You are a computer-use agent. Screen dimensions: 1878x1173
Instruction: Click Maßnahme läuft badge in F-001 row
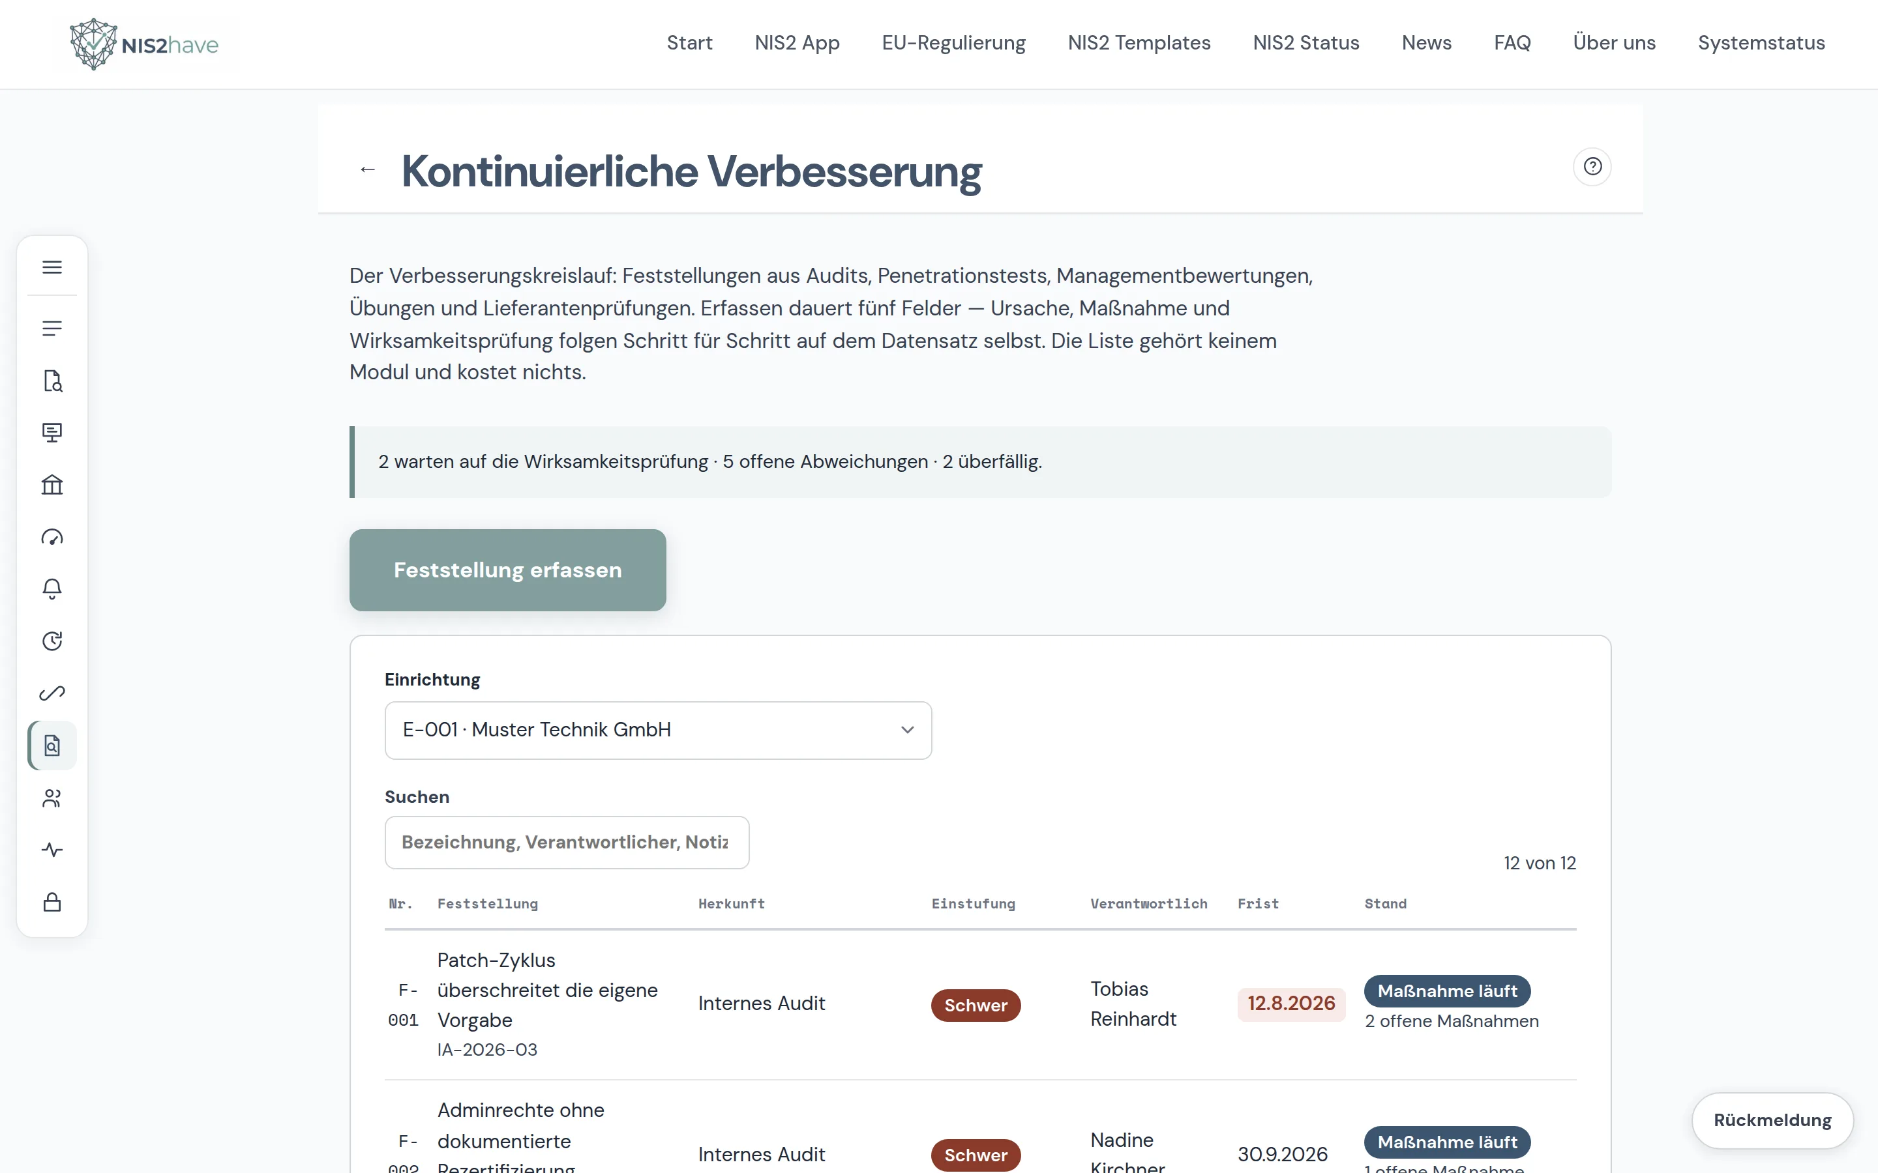[1446, 991]
